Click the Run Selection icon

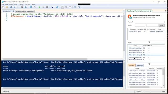[43, 7]
